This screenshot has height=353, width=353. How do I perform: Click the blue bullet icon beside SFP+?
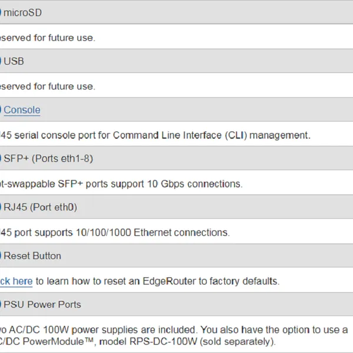click(1, 159)
